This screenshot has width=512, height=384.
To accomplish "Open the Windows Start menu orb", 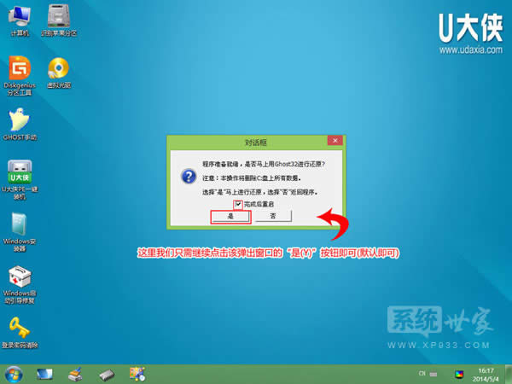I will click(14, 374).
